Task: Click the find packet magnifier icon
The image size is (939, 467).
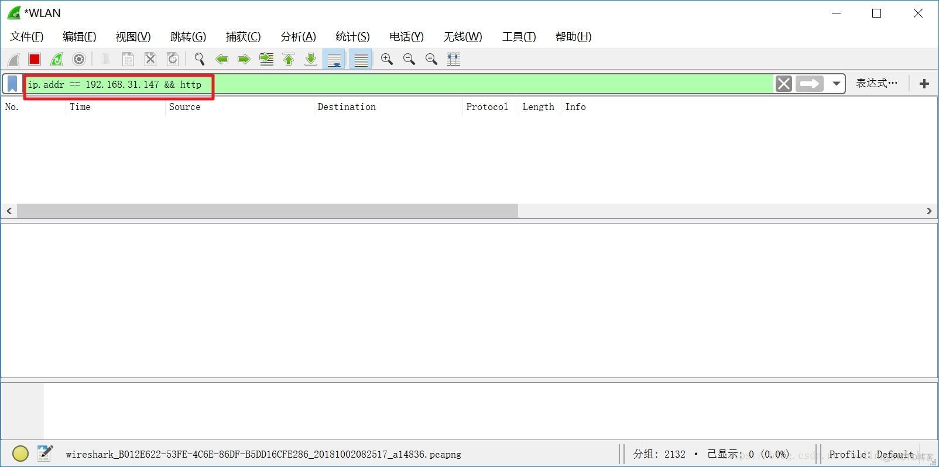Action: [x=200, y=59]
